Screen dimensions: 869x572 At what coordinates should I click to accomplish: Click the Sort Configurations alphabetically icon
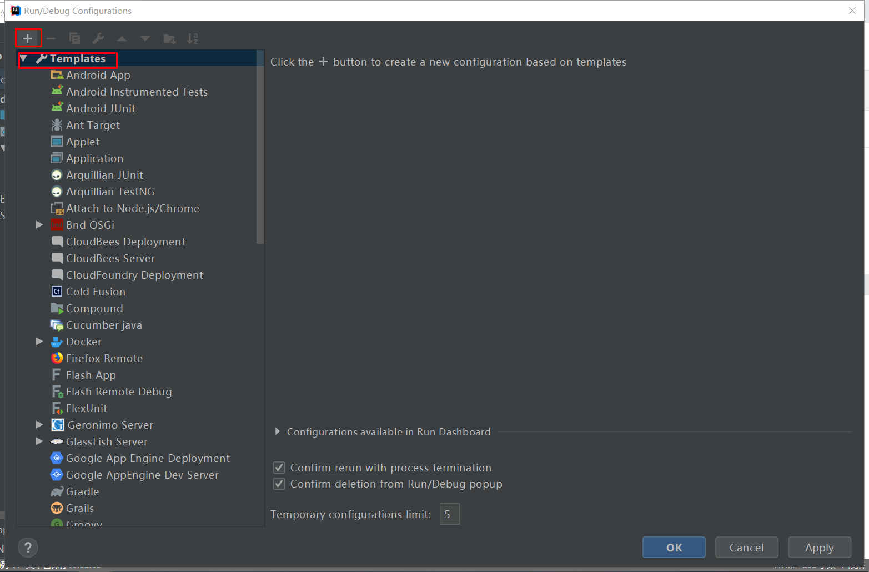(193, 38)
